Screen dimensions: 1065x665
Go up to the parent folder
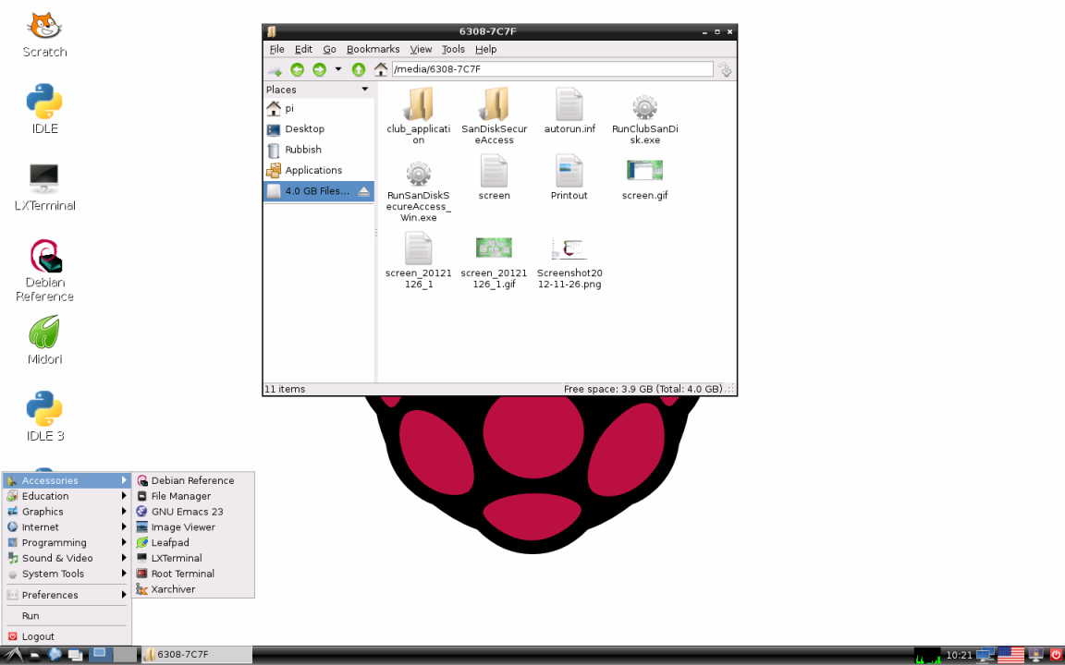pos(359,69)
